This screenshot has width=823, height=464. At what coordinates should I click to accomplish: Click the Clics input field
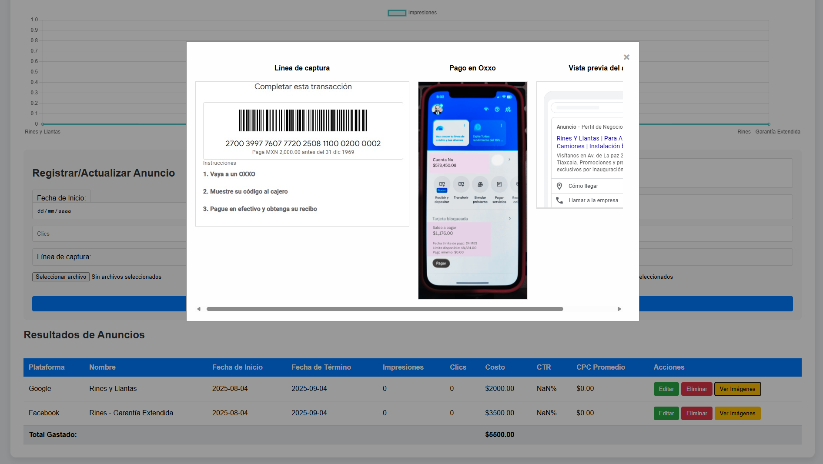(x=109, y=234)
